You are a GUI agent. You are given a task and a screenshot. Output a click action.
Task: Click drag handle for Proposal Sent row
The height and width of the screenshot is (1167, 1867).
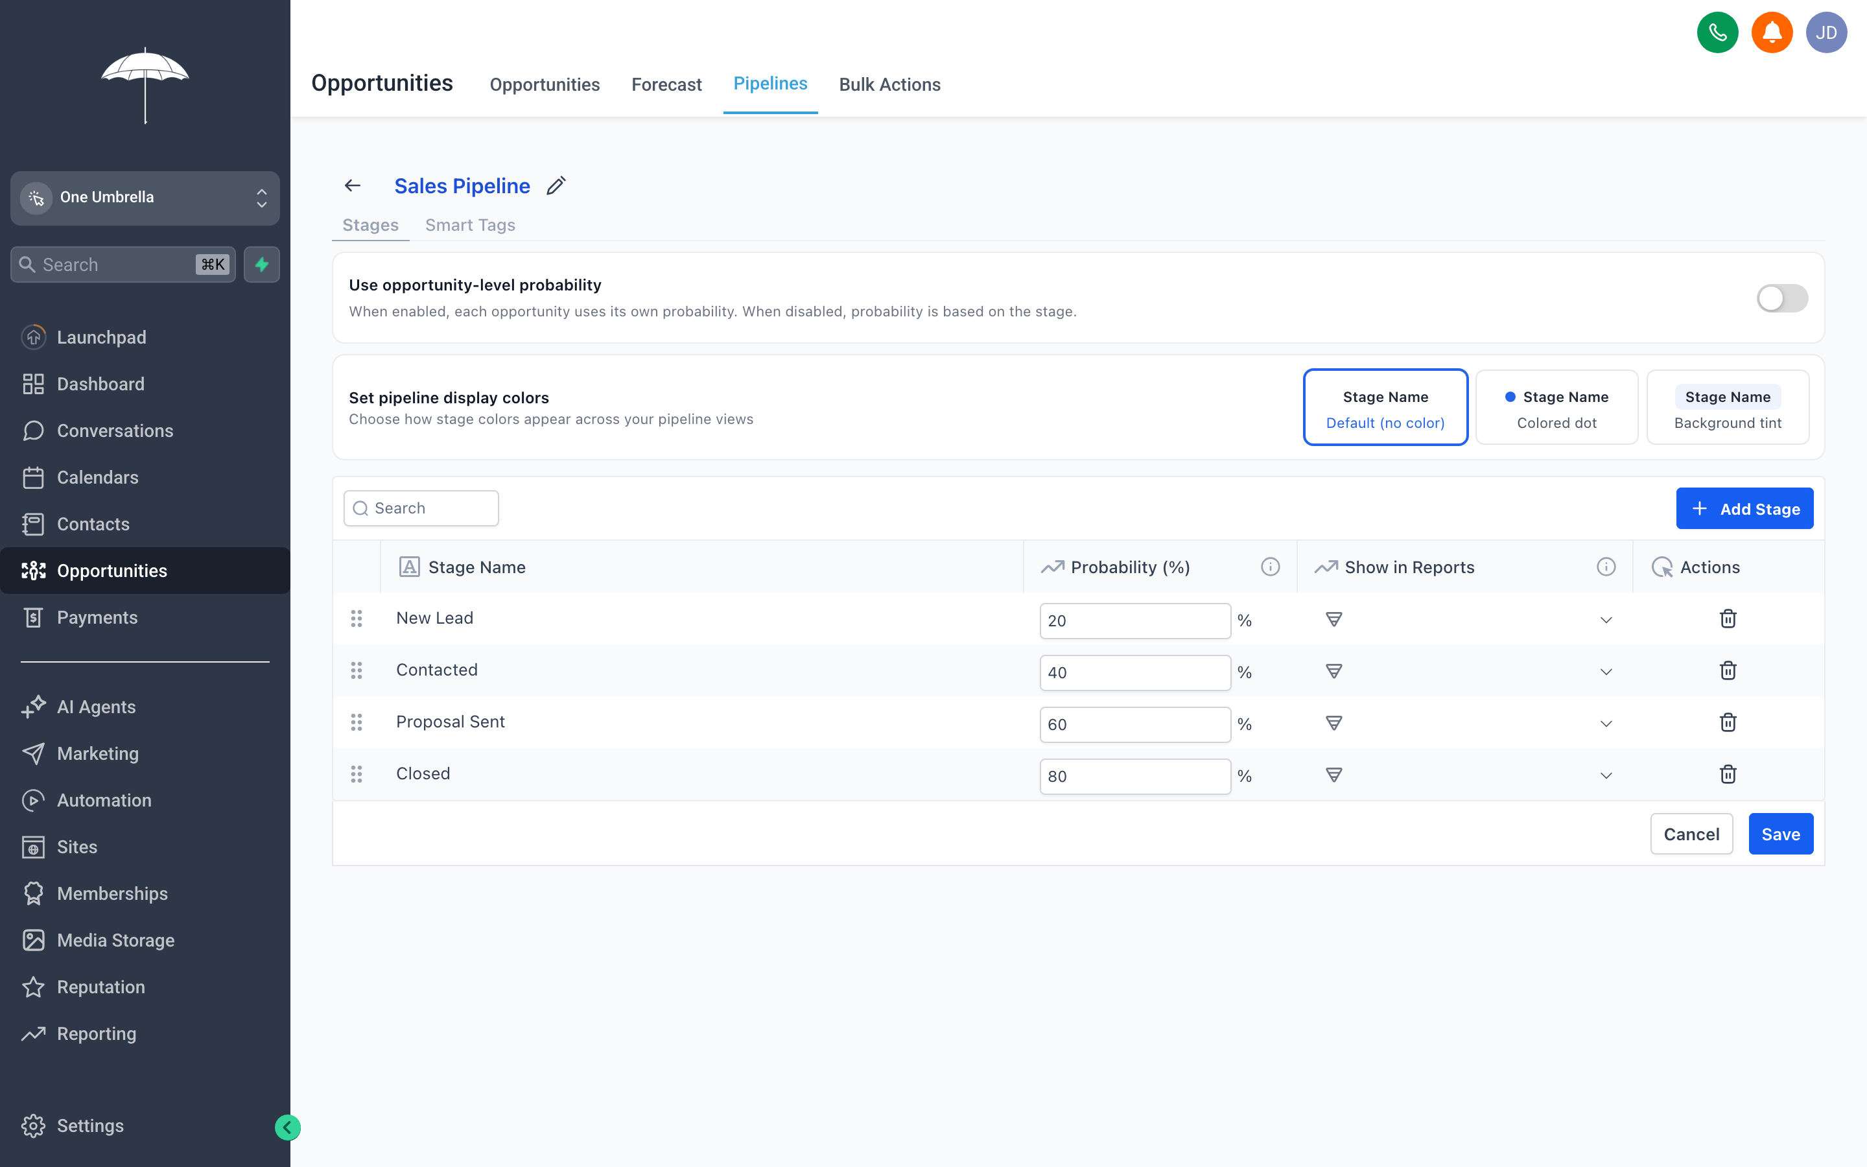[357, 722]
